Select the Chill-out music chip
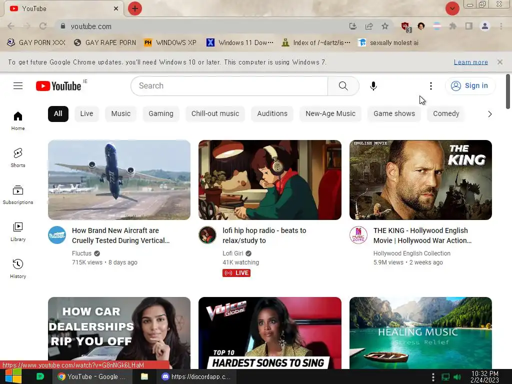512x384 pixels. [x=215, y=113]
